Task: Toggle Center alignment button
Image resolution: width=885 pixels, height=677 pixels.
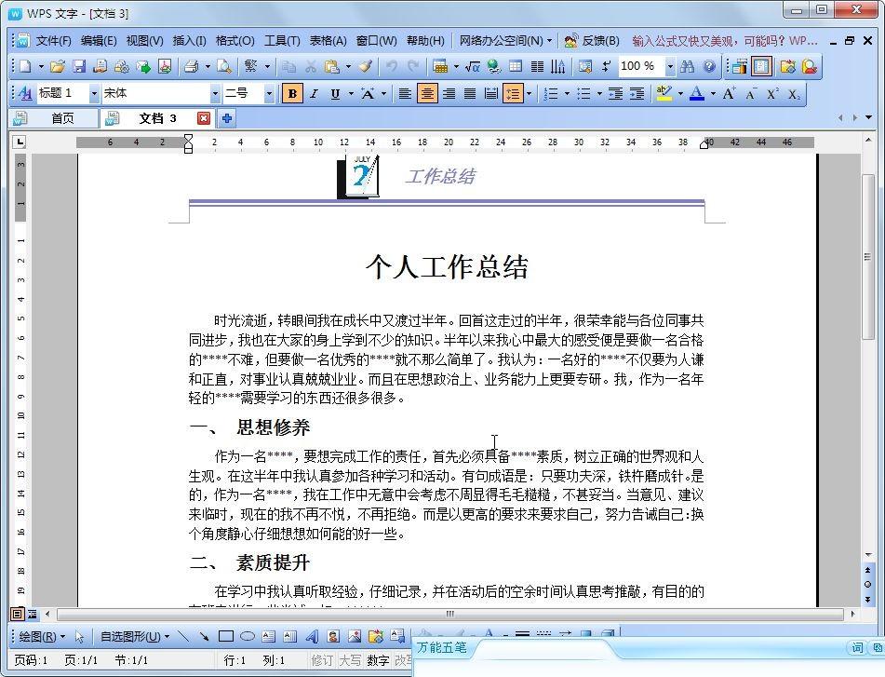Action: [427, 94]
